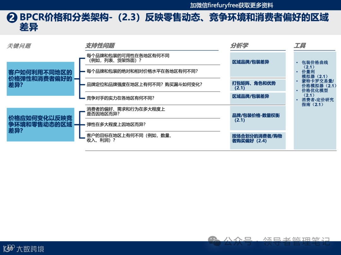This screenshot has height=255, width=341.
Task: Click the 打包矩阵、角色和优势 (2.1) box
Action: pos(258,85)
